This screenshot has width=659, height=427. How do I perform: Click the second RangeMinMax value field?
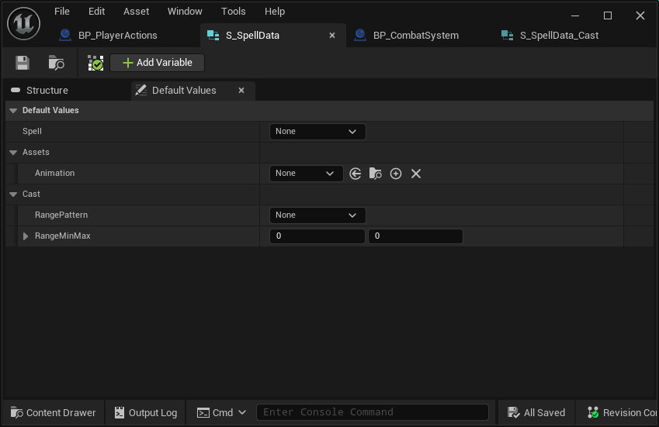pyautogui.click(x=415, y=236)
